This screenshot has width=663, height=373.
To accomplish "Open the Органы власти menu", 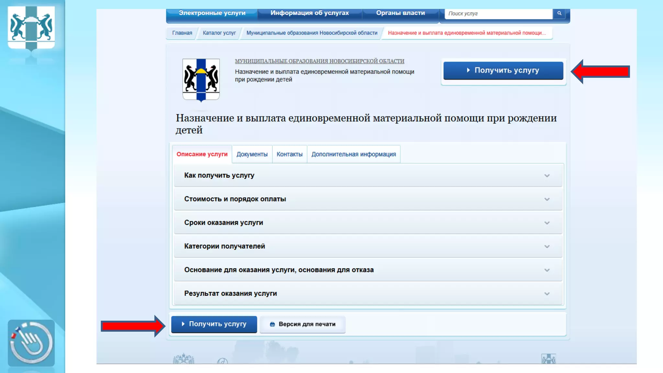I will click(400, 13).
